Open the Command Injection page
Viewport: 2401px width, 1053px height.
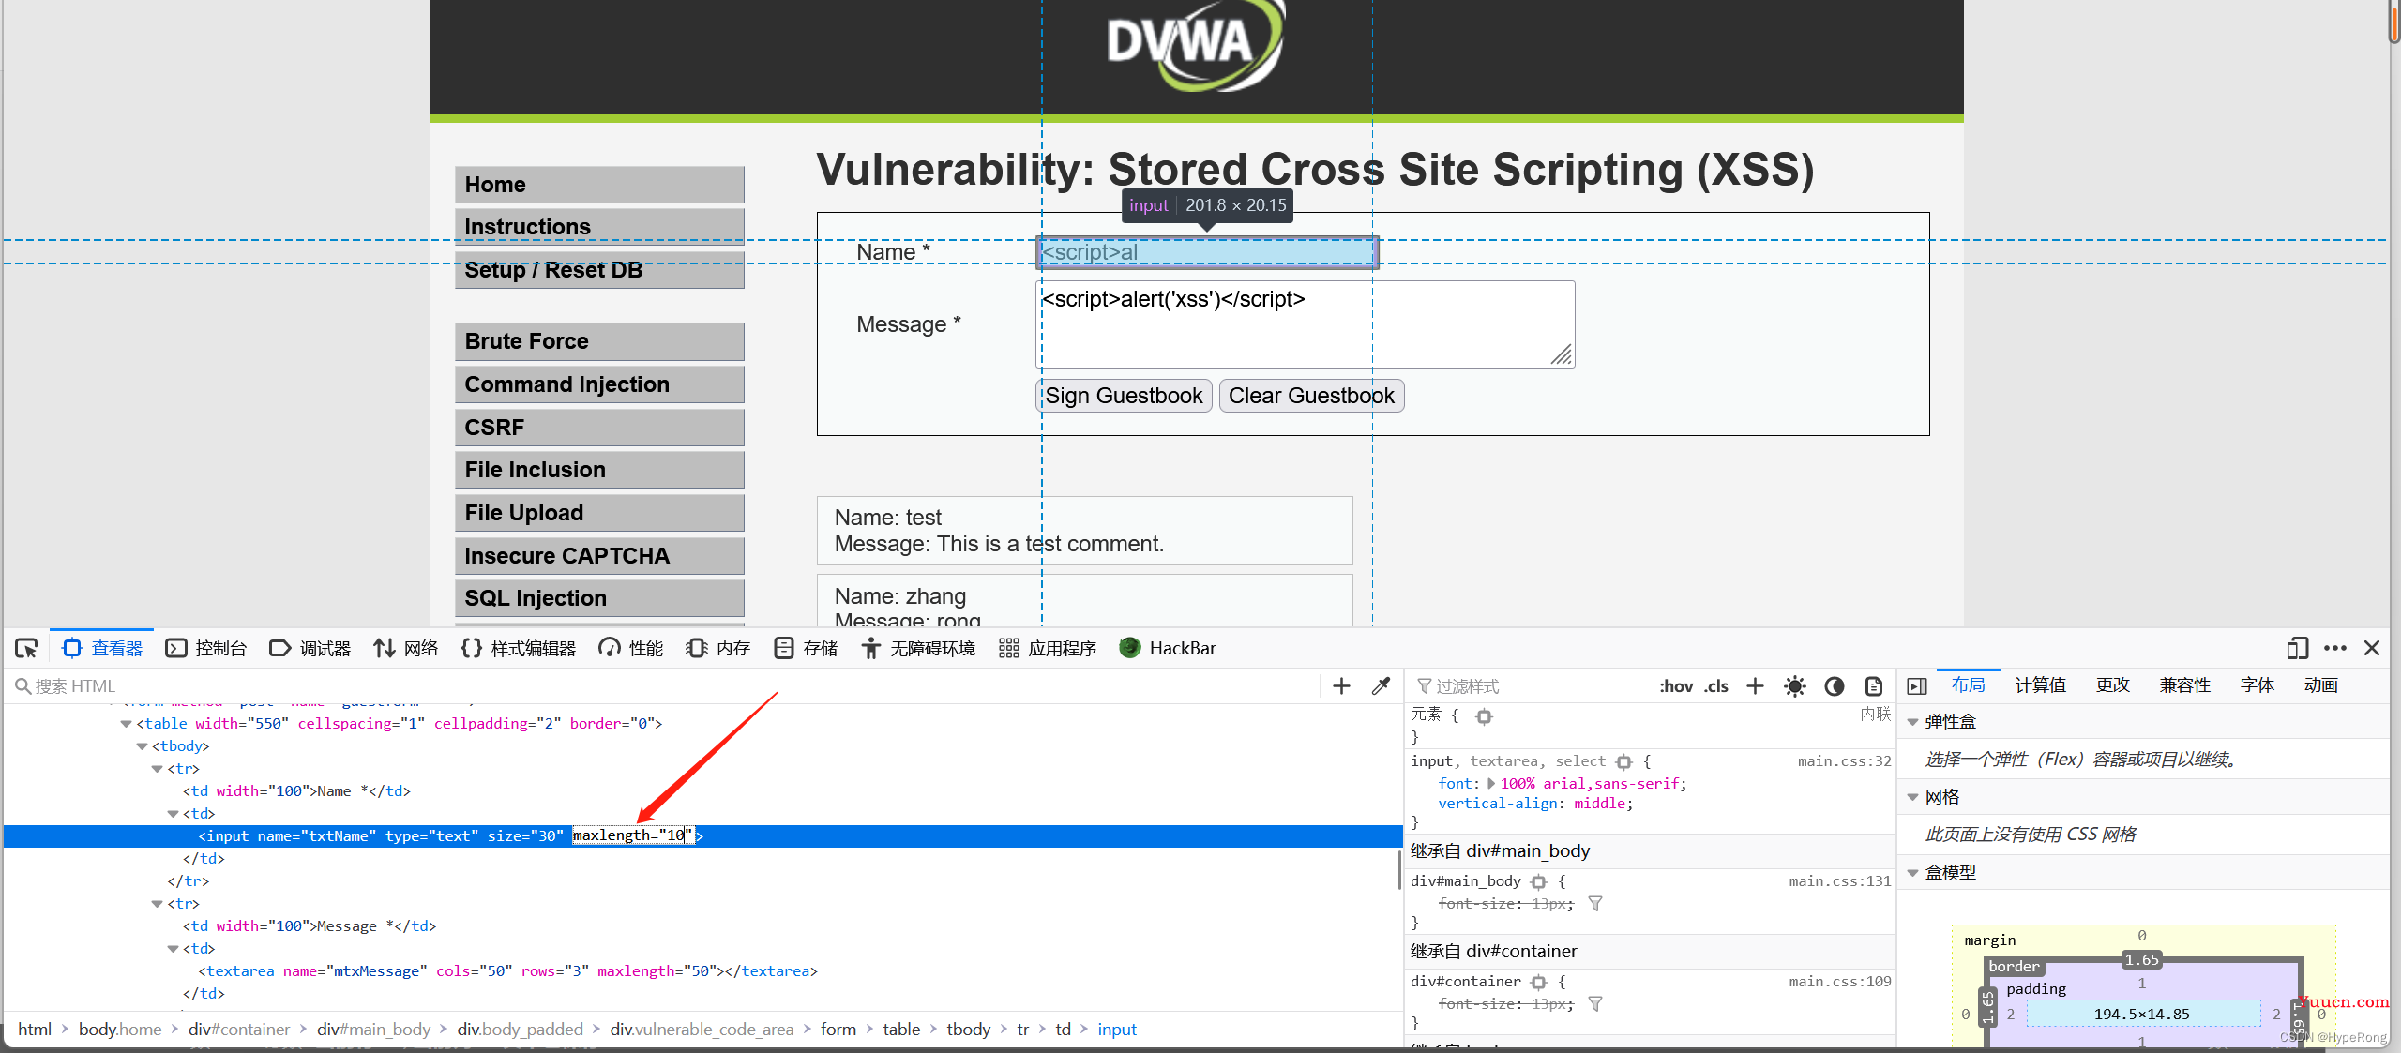click(599, 384)
